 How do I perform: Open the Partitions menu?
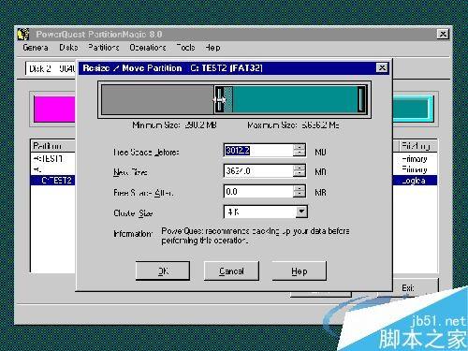tap(103, 48)
